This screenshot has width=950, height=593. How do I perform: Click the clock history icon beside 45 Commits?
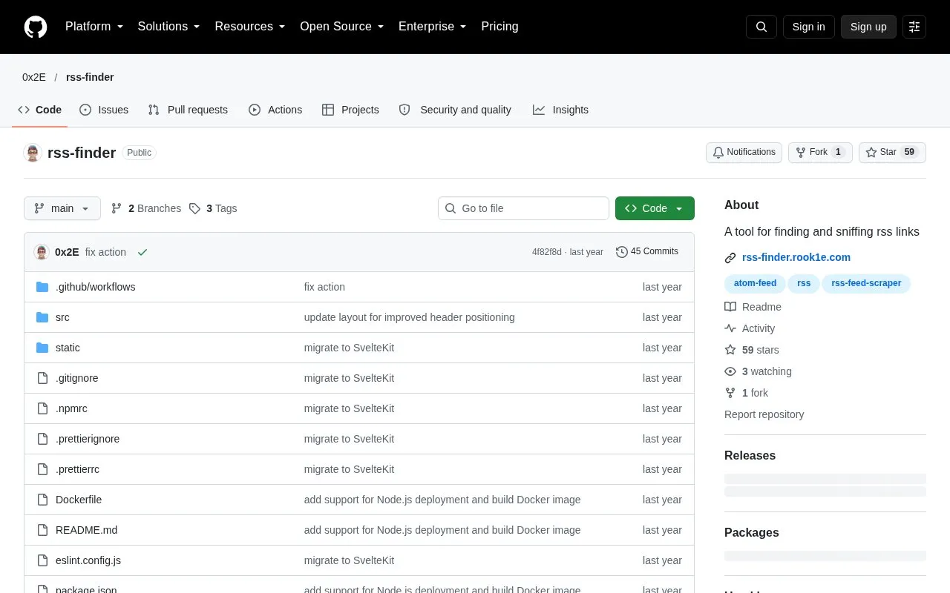(x=622, y=252)
